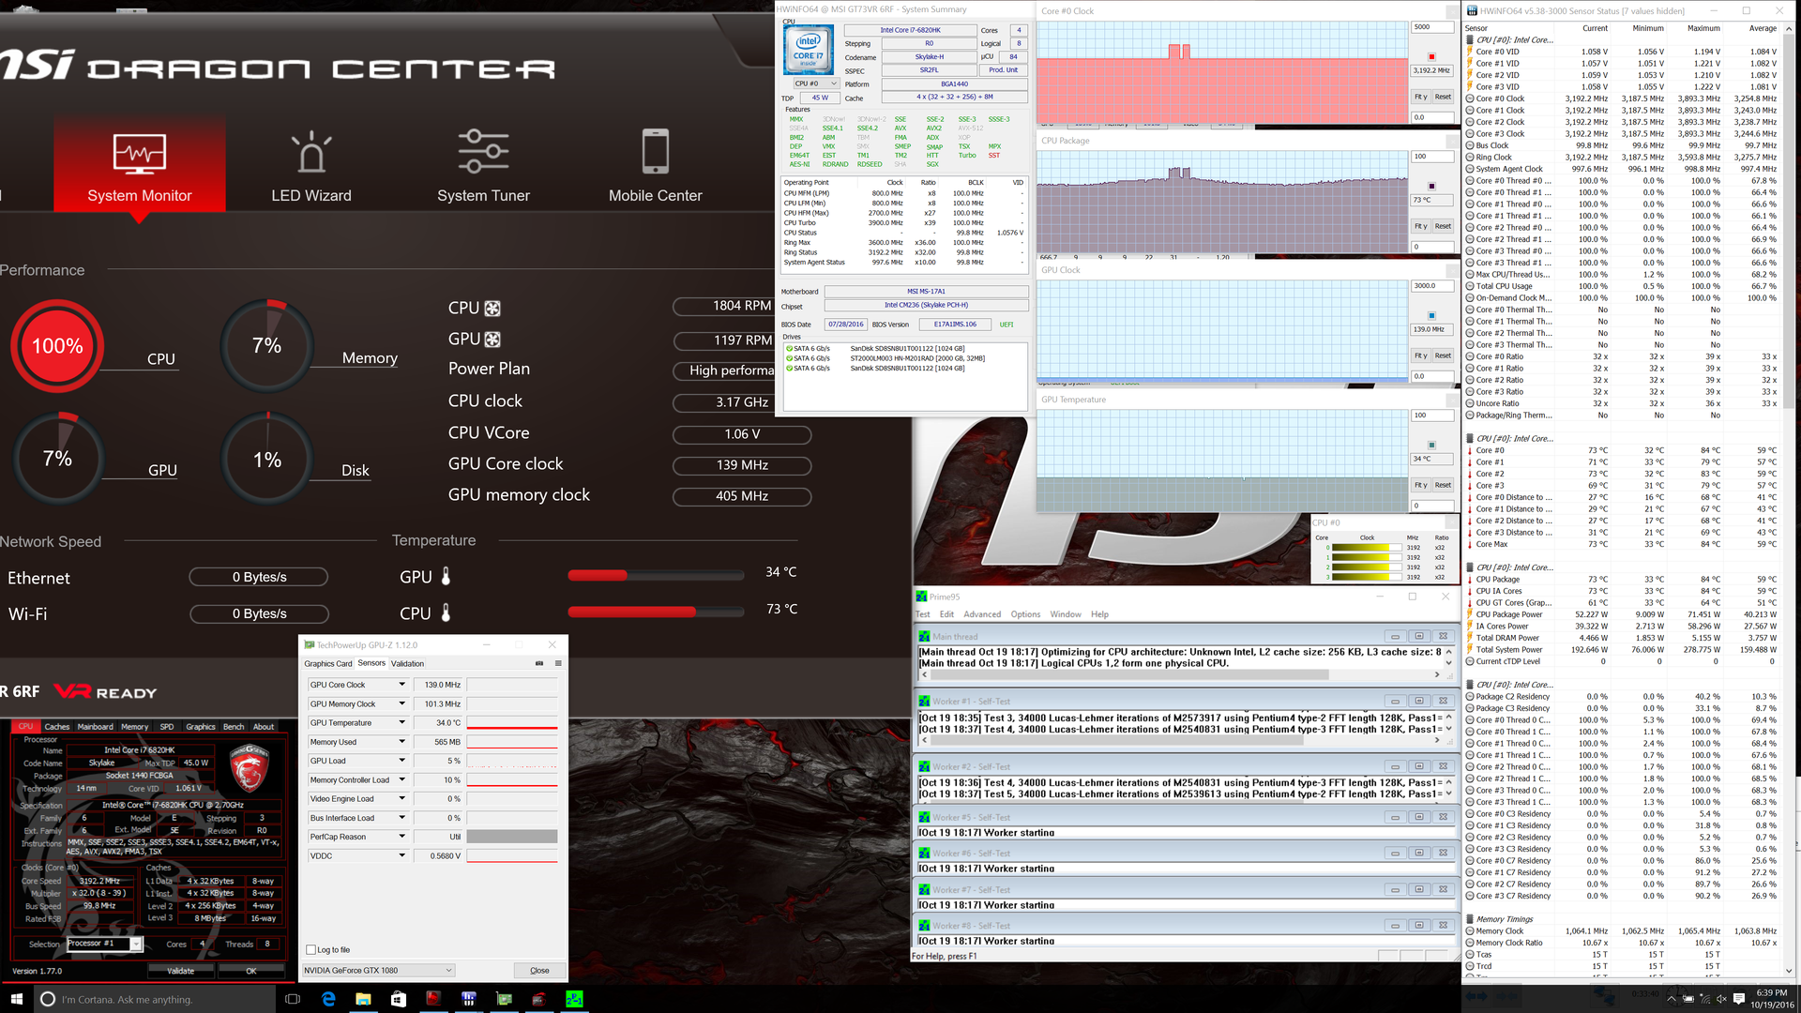Viewport: 1801px width, 1013px height.
Task: Click the red Core #0 Clock color swatch
Action: 1431,56
